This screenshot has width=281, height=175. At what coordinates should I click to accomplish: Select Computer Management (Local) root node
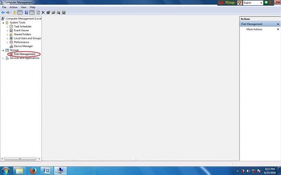pyautogui.click(x=23, y=18)
